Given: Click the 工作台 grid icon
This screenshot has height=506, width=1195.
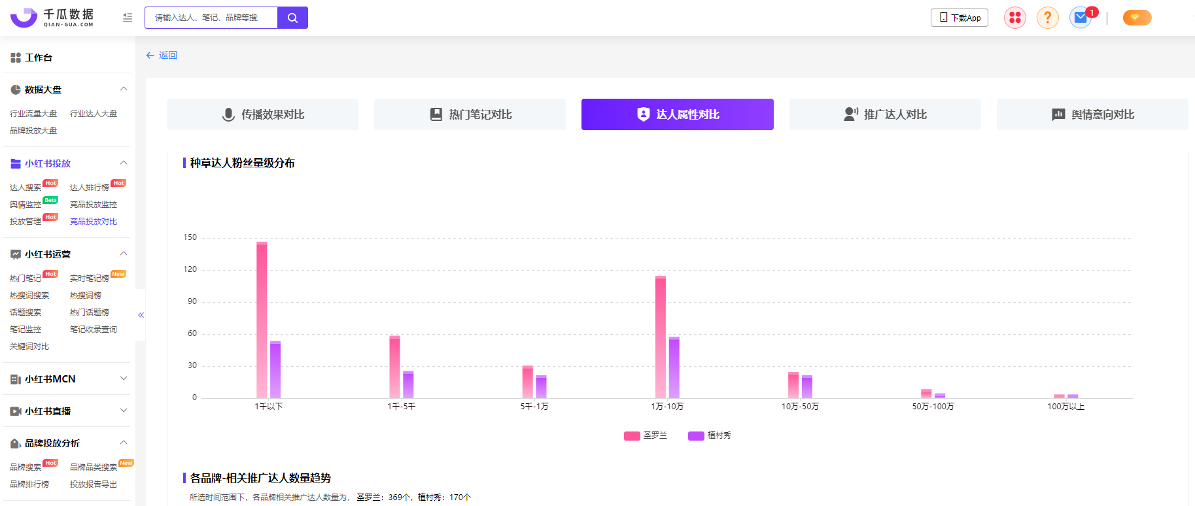Looking at the screenshot, I should pyautogui.click(x=16, y=58).
